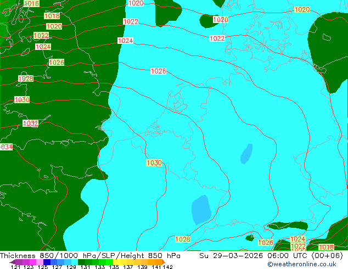Pick the dark blue legend swatch above 125
This screenshot has height=269, width=348.
pos(47,262)
